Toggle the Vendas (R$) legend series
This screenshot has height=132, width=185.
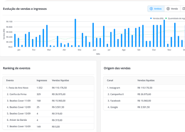(x=157, y=19)
